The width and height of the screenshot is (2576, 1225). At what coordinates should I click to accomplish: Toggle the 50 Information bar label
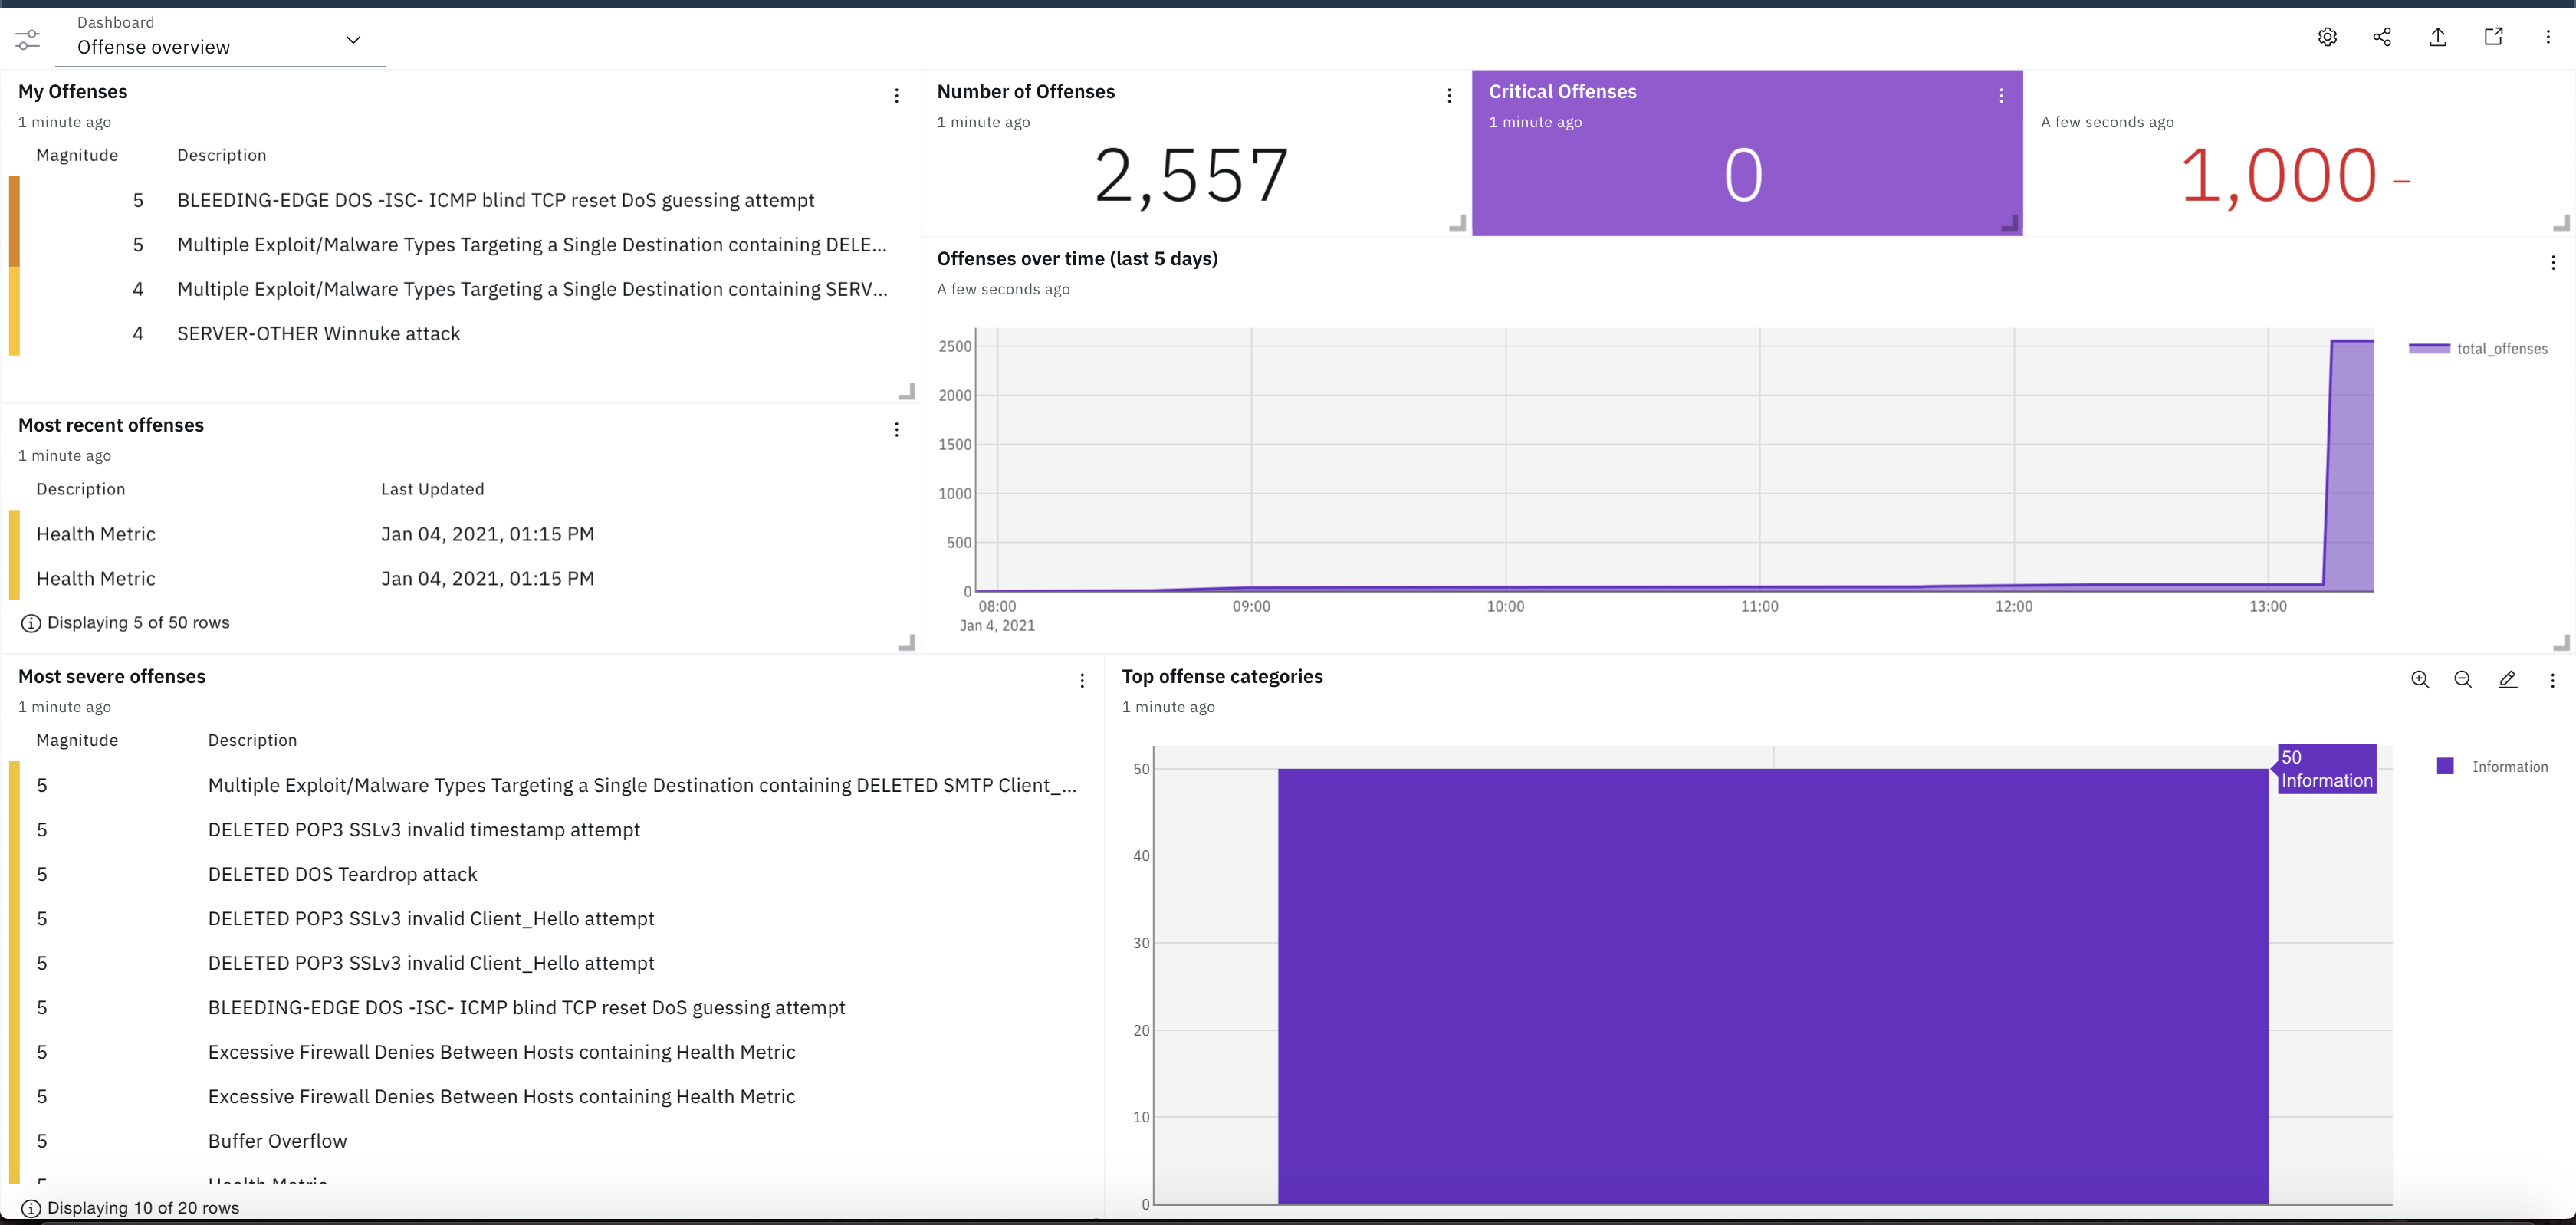point(2326,768)
